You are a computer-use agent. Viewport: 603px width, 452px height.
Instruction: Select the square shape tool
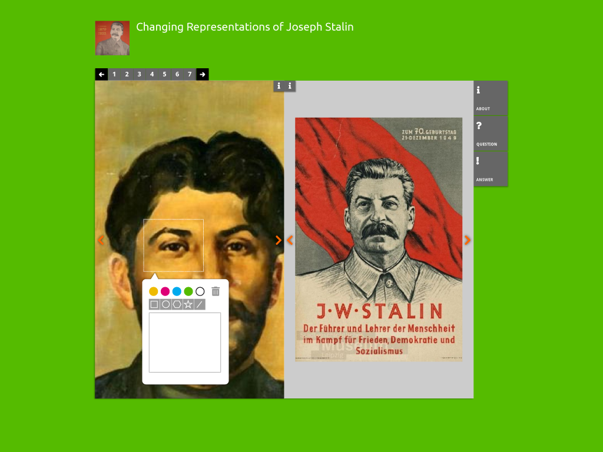(x=154, y=304)
